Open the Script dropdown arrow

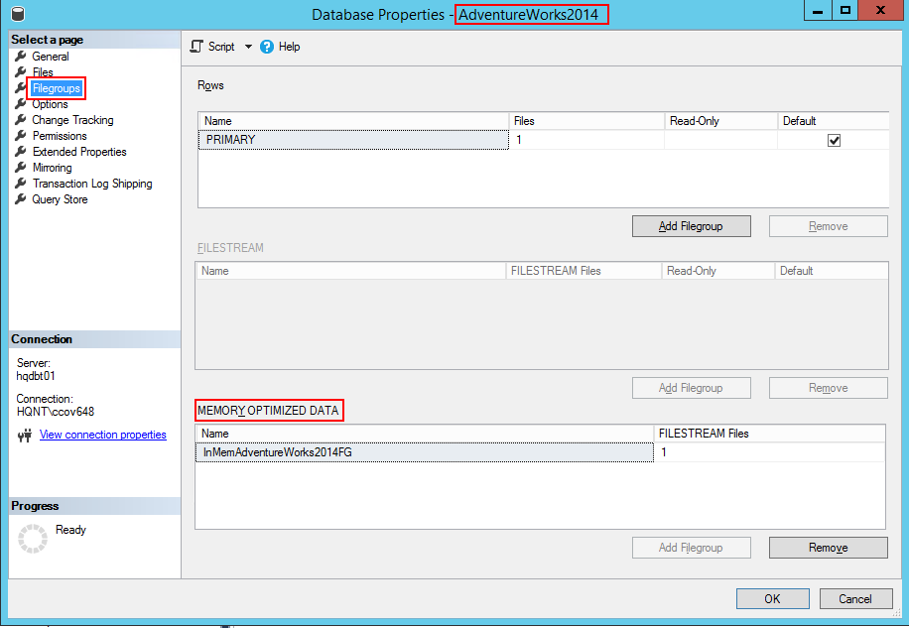[248, 47]
